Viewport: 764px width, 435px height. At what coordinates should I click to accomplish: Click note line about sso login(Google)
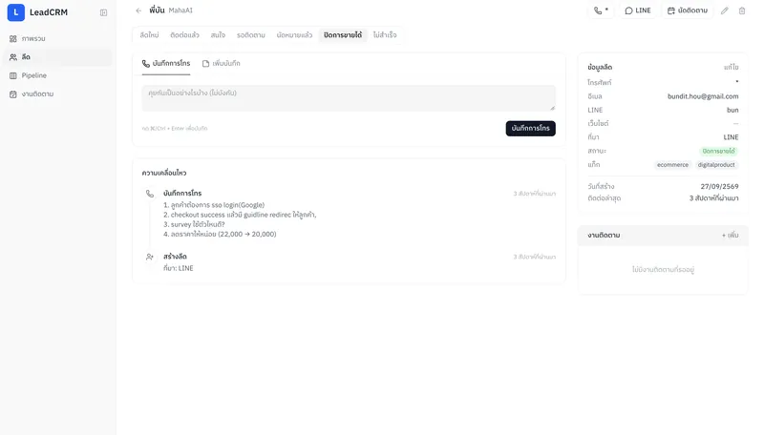pos(214,205)
